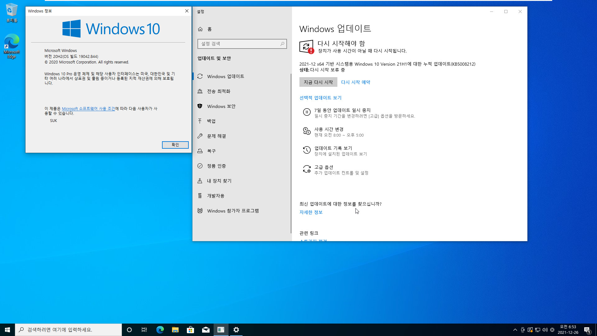Maximize the Settings window
597x336 pixels.
tap(506, 12)
